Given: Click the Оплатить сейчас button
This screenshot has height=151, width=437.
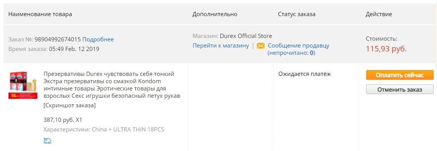Looking at the screenshot, I should point(400,75).
